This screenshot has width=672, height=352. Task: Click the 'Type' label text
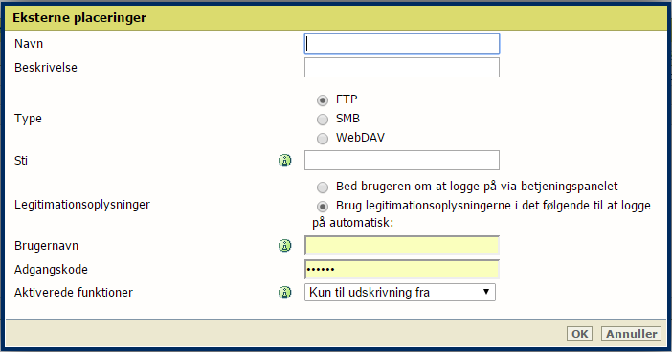28,119
